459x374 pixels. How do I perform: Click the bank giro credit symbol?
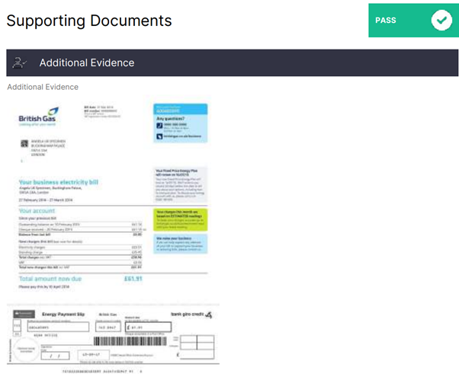[208, 315]
